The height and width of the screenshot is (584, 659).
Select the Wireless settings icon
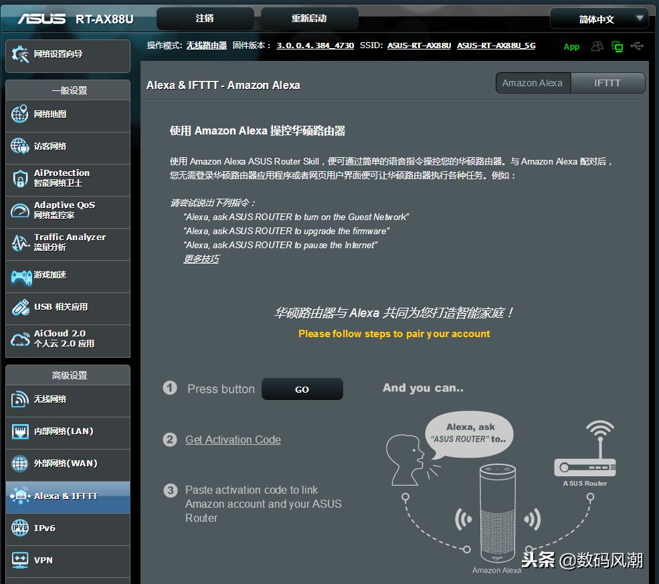click(x=20, y=399)
